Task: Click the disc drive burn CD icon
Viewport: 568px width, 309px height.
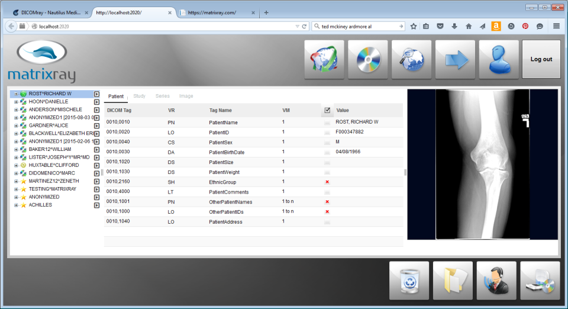Action: click(x=540, y=281)
